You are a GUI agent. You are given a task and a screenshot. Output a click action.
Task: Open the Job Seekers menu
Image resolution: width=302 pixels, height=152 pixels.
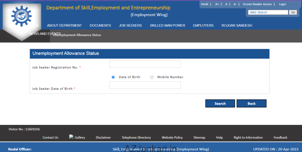coord(130,26)
